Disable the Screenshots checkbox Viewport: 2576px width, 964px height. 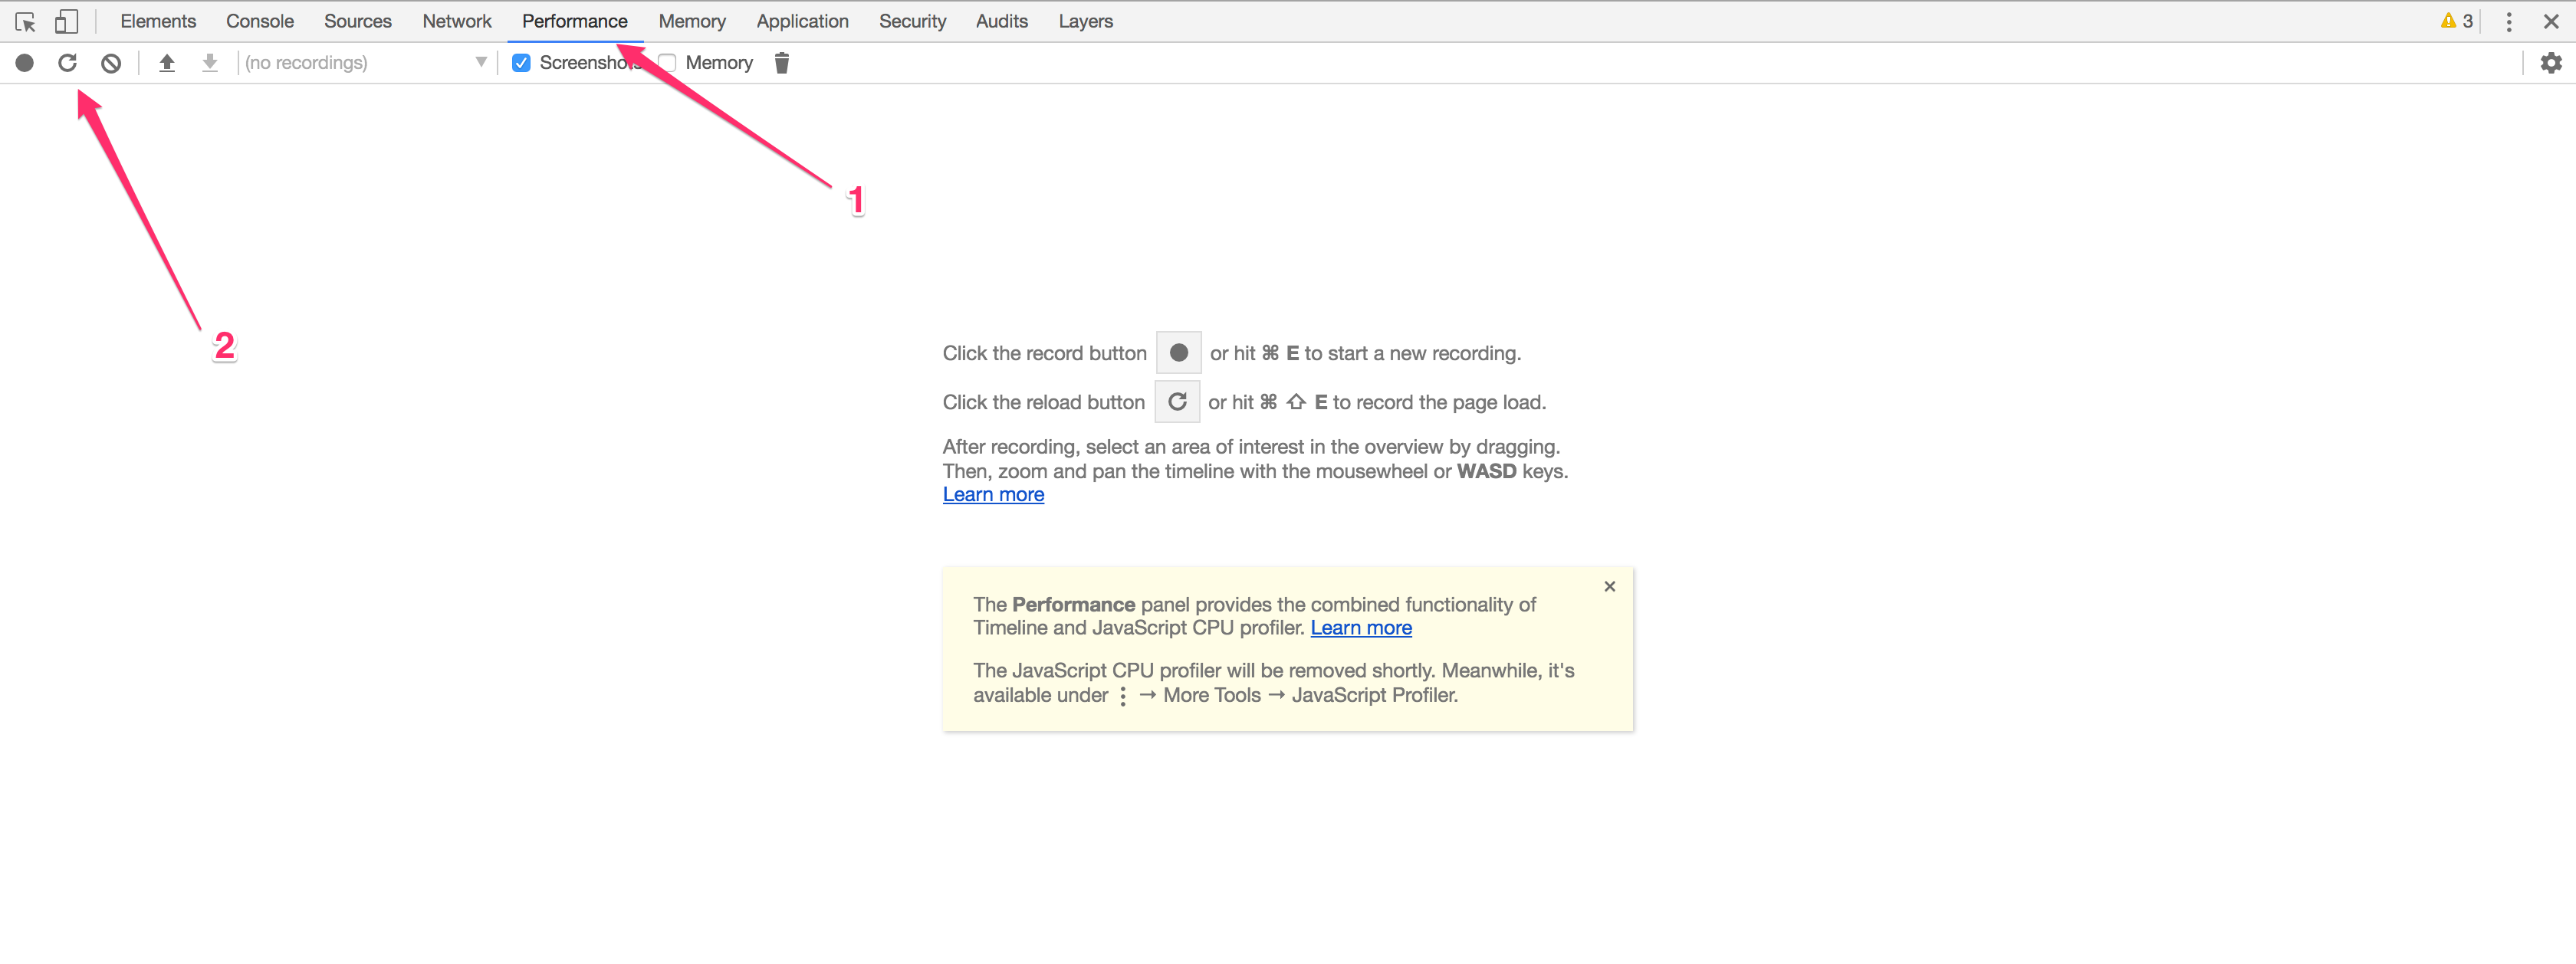[x=521, y=63]
